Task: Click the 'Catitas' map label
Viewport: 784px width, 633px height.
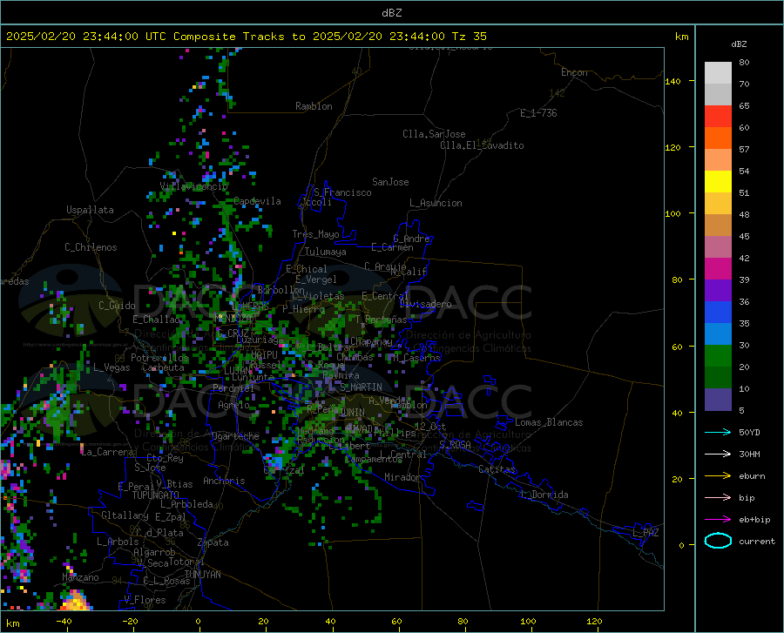Action: click(x=497, y=469)
